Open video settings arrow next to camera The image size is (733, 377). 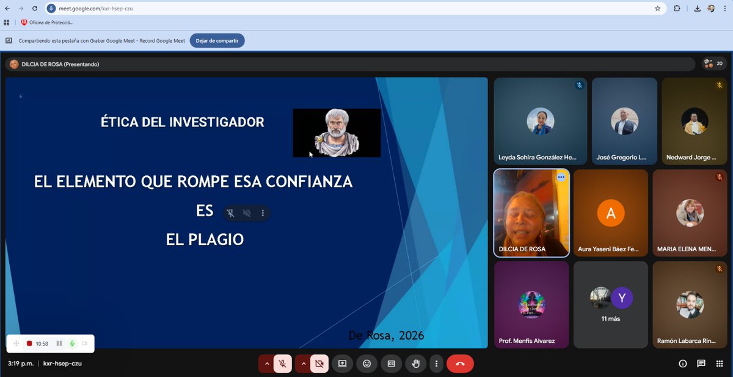coord(304,364)
